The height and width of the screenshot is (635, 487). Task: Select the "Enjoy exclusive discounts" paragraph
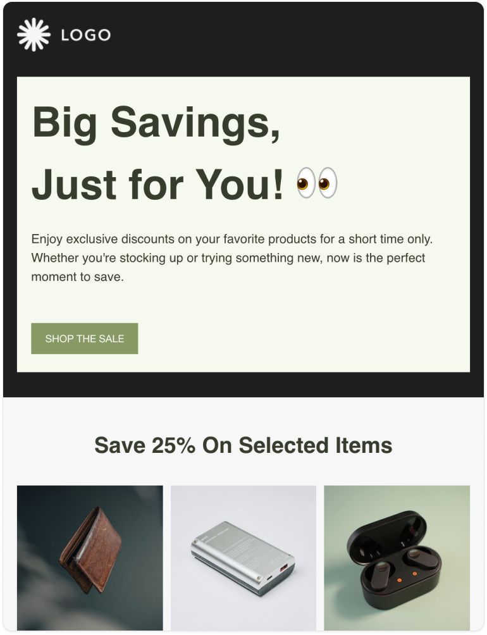pos(232,258)
